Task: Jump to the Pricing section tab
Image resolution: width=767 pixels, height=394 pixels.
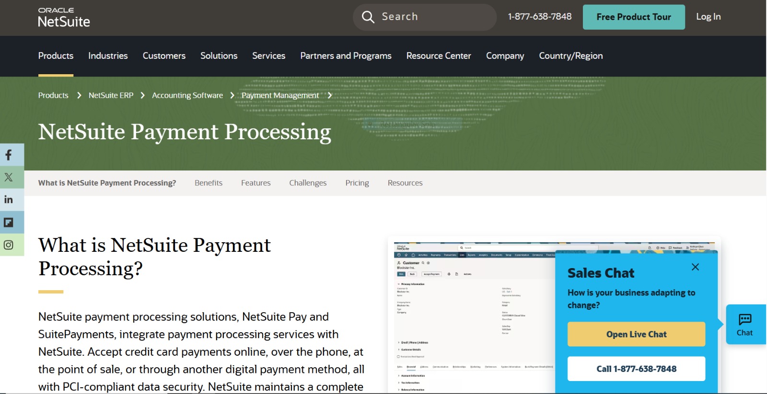Action: tap(357, 183)
